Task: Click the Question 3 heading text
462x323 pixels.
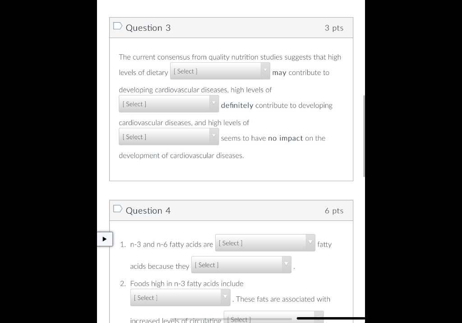Action: tap(148, 28)
